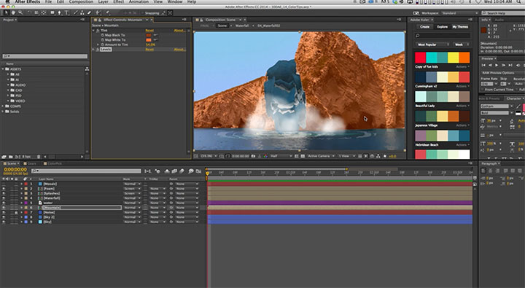Select the Clone Stamp tool

82,12
